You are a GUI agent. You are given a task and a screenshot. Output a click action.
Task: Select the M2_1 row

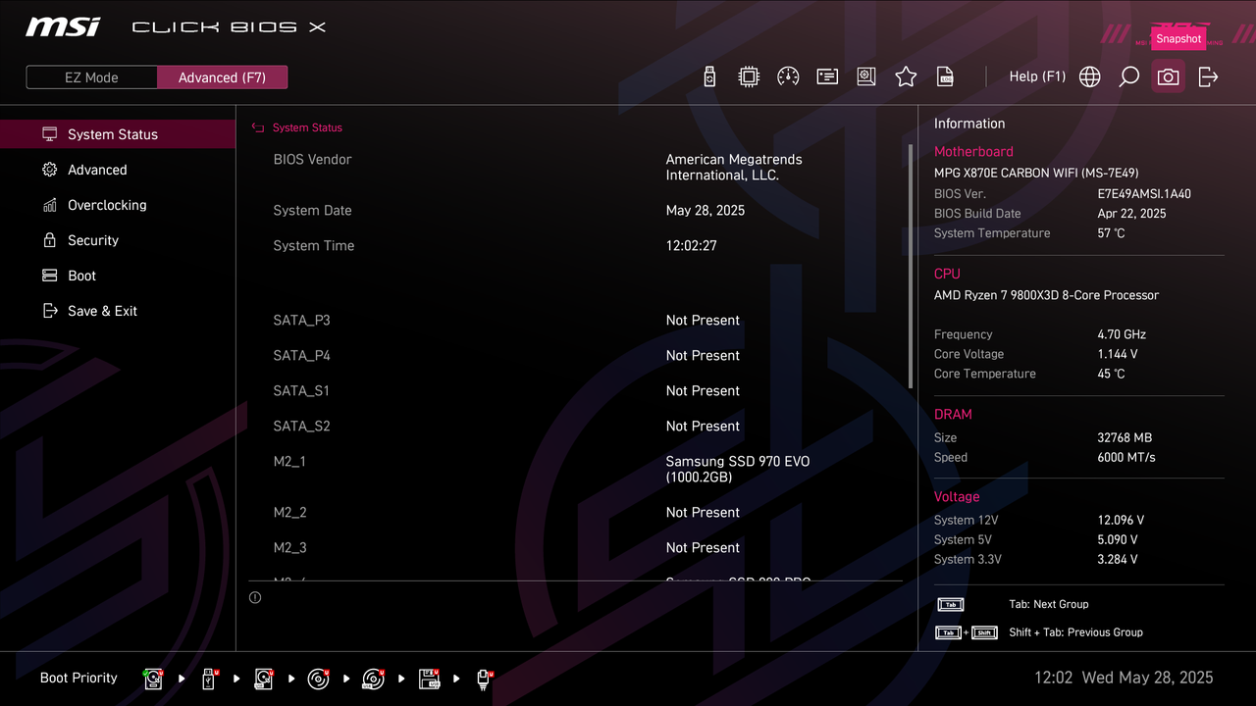pyautogui.click(x=575, y=469)
